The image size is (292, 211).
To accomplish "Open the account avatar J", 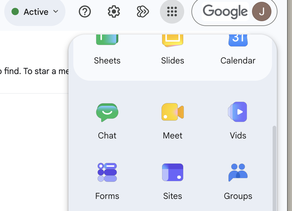I will pos(261,11).
